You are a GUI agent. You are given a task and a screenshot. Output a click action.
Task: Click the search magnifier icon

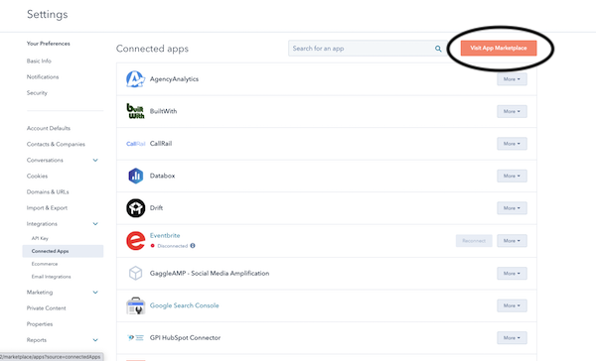tap(438, 49)
